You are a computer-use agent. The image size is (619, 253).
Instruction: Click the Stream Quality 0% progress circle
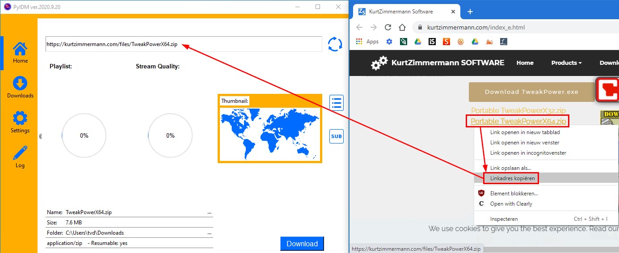coord(170,135)
